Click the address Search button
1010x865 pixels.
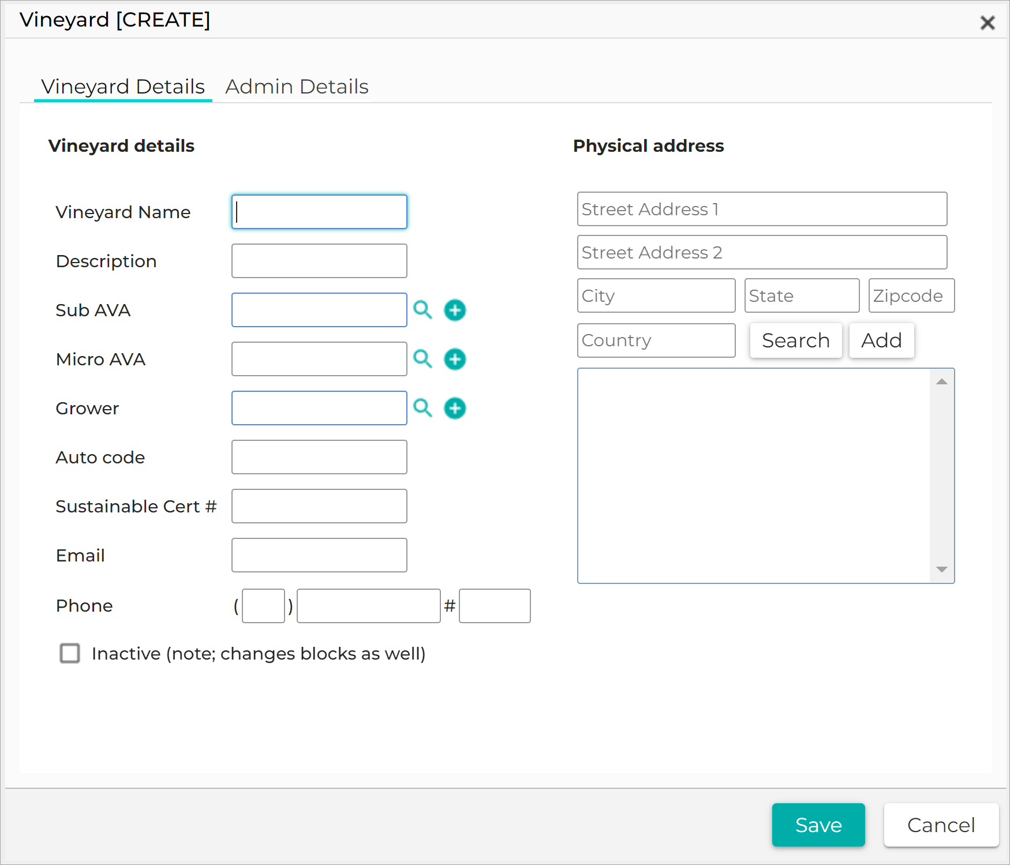coord(796,340)
